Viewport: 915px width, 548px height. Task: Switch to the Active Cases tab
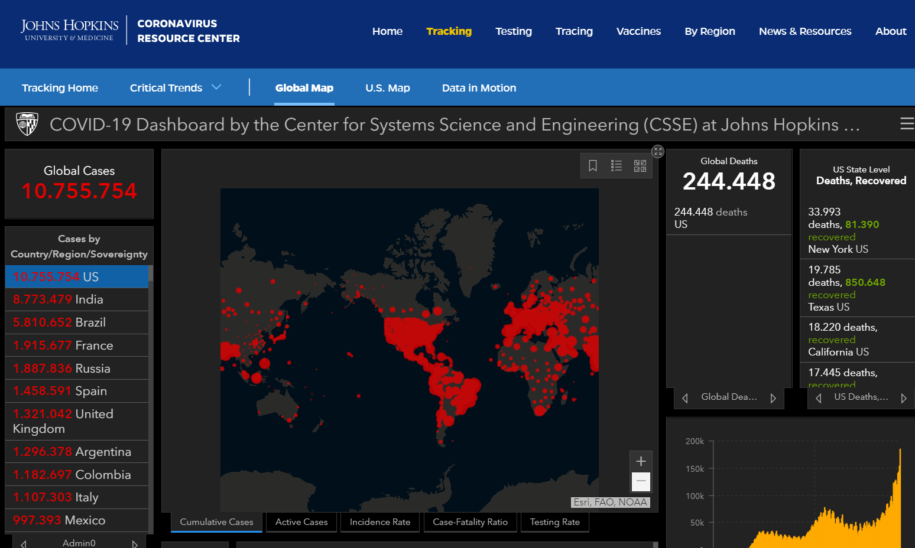coord(301,522)
